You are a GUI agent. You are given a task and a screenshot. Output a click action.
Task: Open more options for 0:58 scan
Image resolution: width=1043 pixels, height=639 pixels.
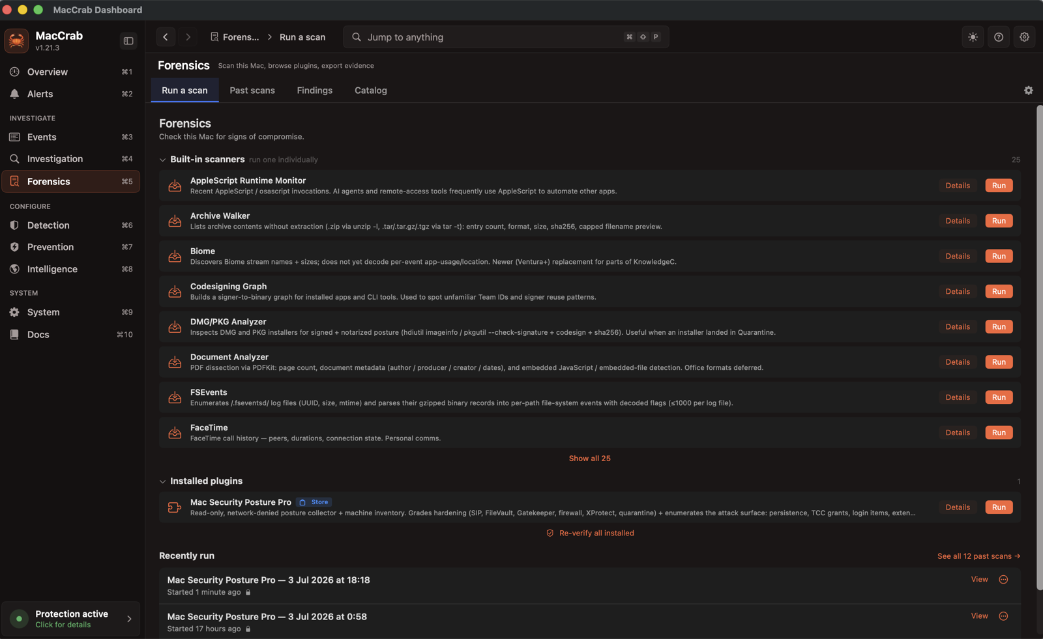(x=1003, y=616)
